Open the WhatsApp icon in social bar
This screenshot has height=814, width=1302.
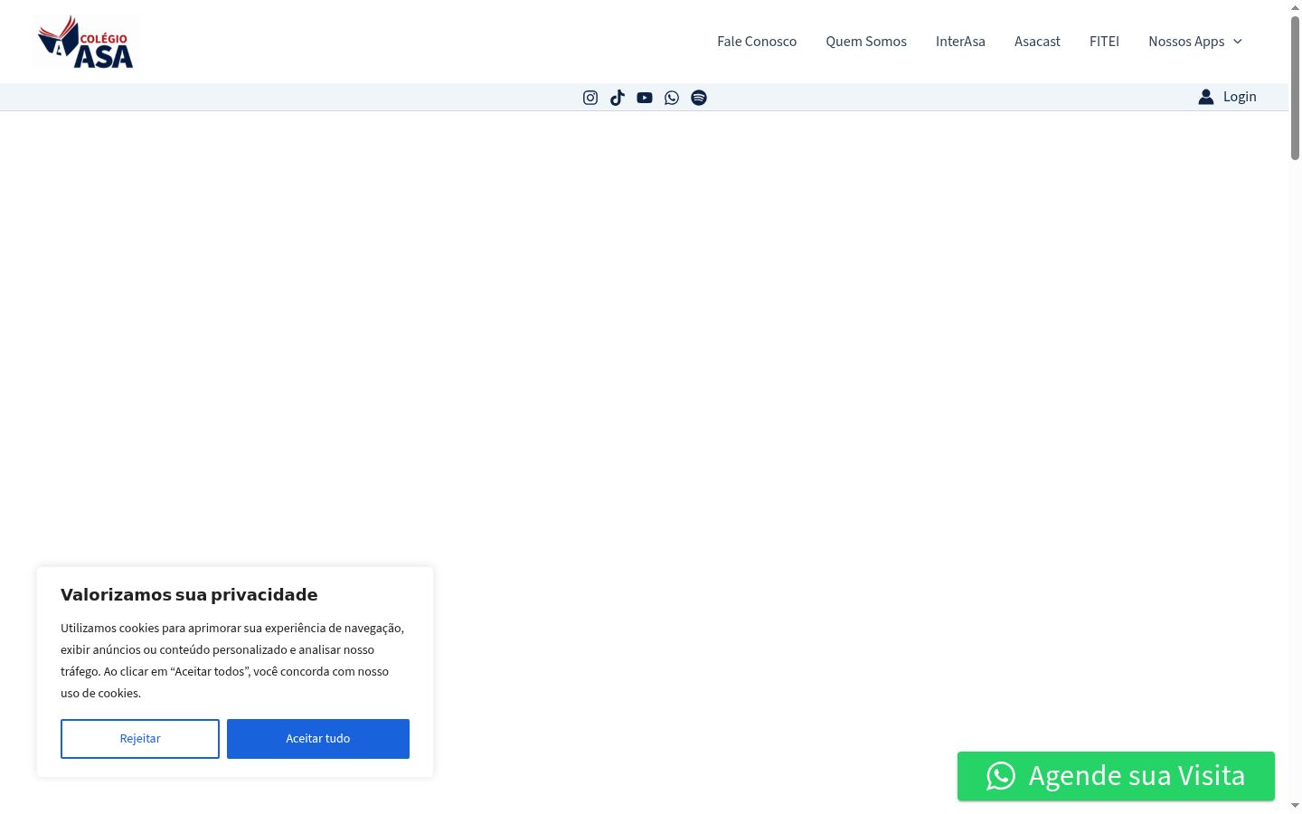pyautogui.click(x=672, y=98)
